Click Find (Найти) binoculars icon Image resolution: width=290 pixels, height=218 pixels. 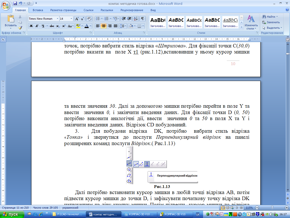(x=264, y=17)
